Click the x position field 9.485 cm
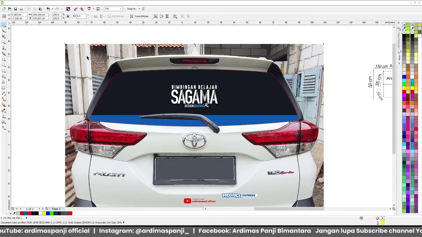This screenshot has width=422, height=237. (x=19, y=15)
